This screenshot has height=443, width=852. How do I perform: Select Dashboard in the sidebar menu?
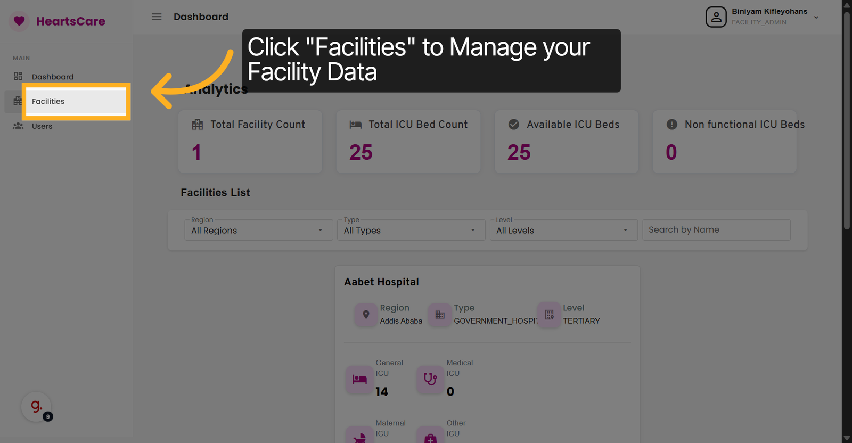click(52, 77)
